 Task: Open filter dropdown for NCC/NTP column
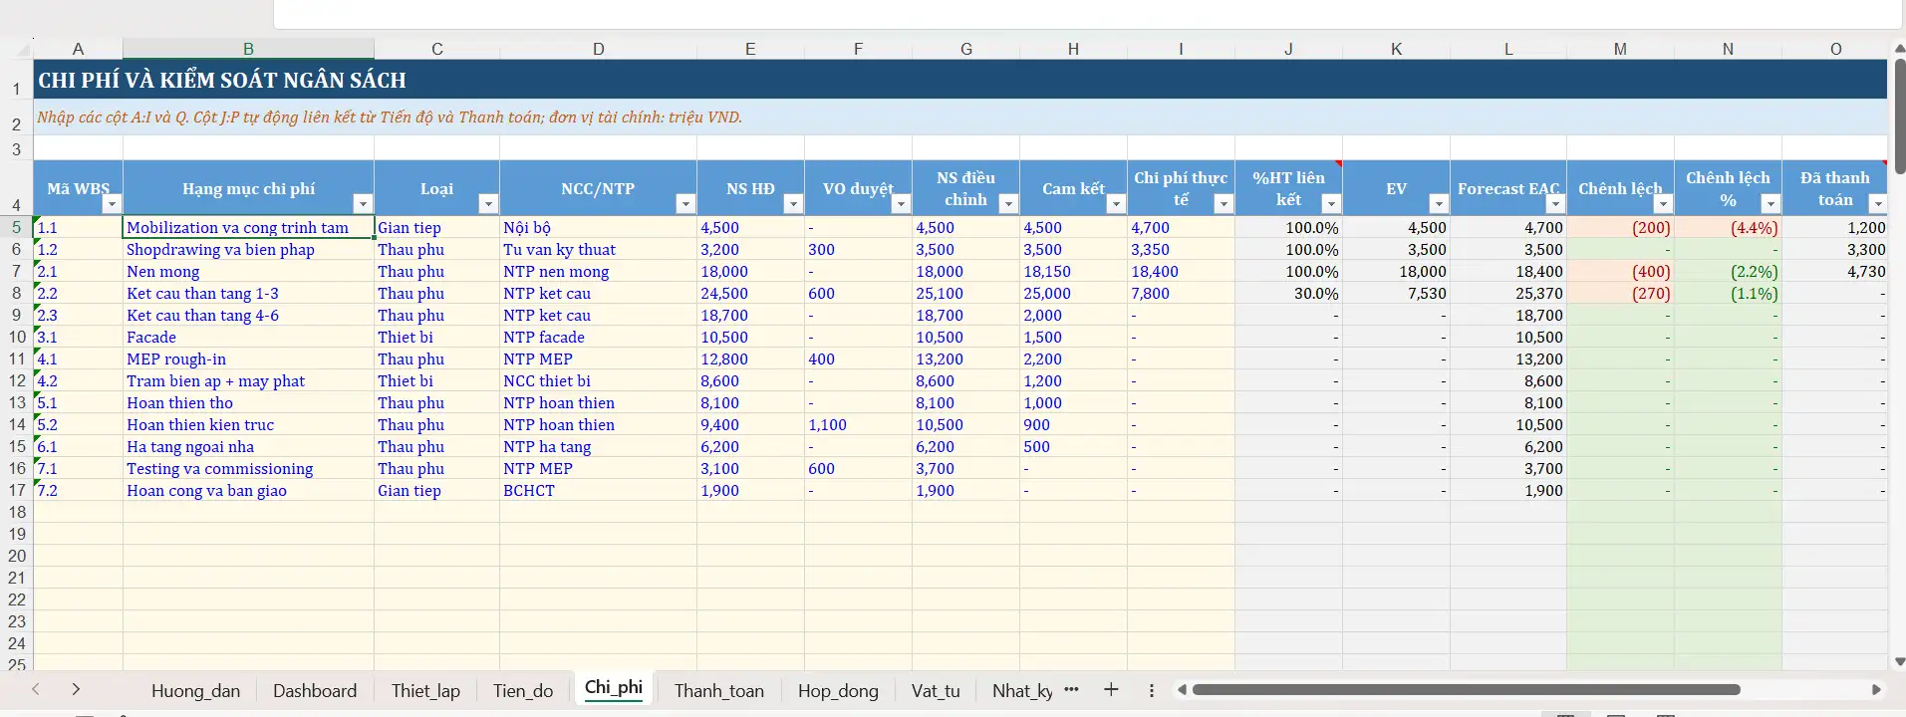tap(684, 204)
